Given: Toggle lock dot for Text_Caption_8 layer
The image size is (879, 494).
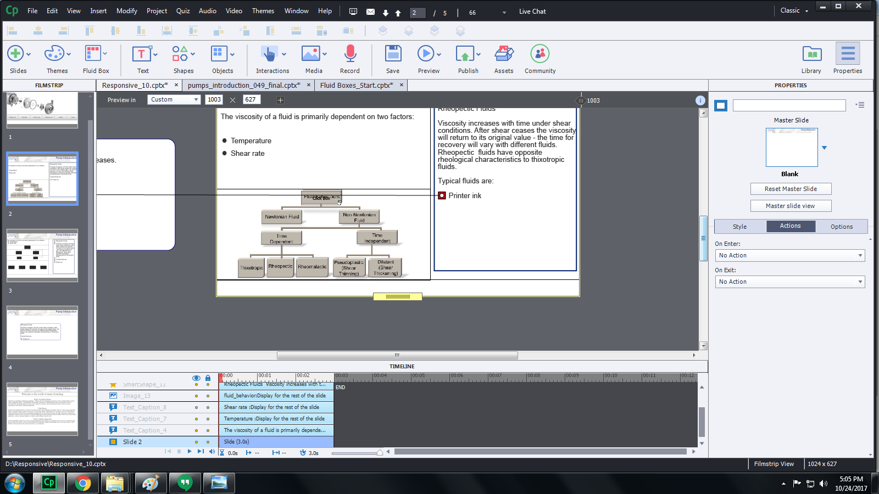Looking at the screenshot, I should 208,407.
